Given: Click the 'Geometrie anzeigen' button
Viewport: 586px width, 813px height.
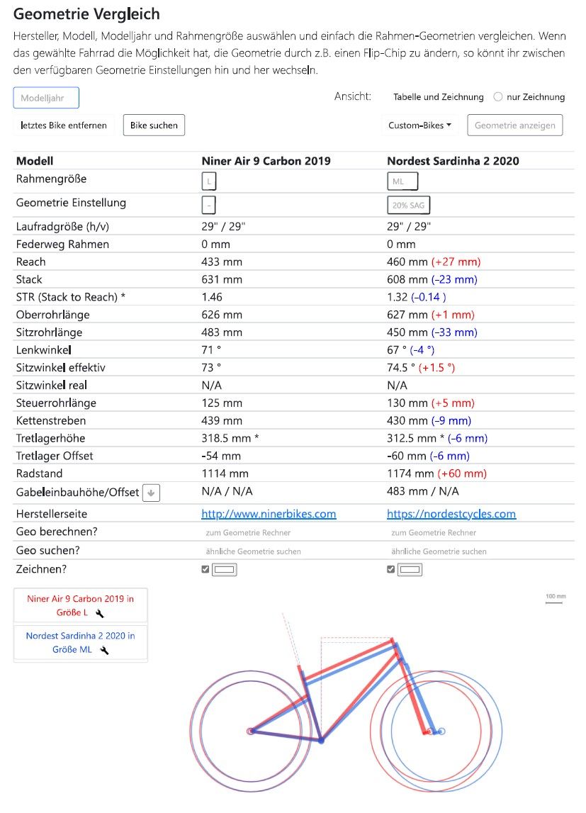Looking at the screenshot, I should [x=515, y=125].
